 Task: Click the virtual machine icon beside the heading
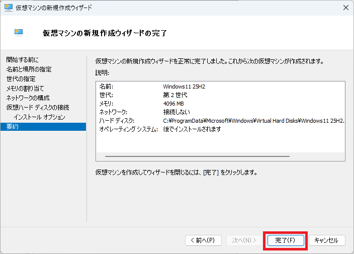(x=19, y=33)
